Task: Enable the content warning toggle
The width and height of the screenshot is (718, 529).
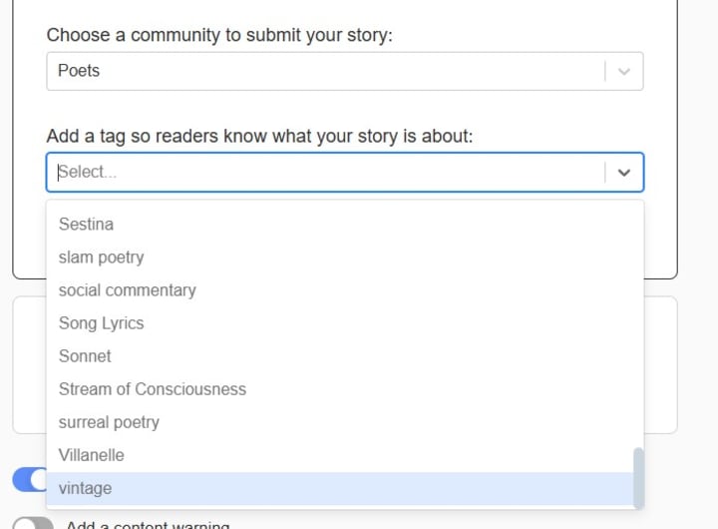Action: (33, 524)
